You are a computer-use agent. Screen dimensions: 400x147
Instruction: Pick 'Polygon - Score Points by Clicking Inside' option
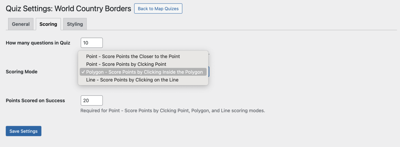144,72
